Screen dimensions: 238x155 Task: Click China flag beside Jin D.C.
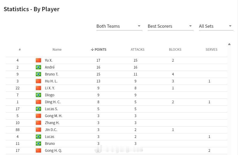(x=38, y=130)
